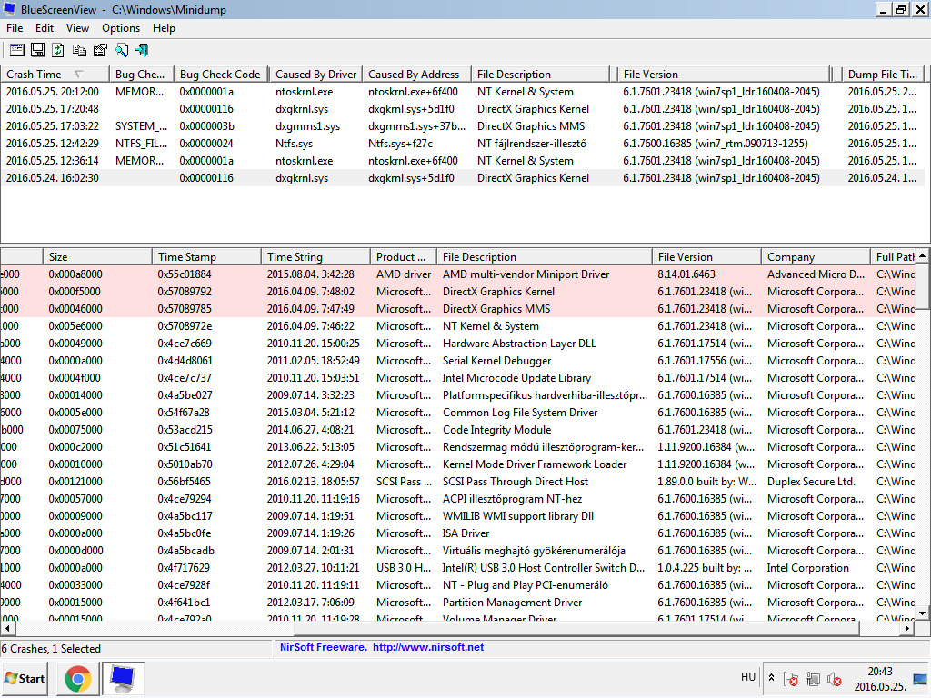The width and height of the screenshot is (931, 698).
Task: Select the DirectX Graphics MMS driver row
Action: click(x=458, y=309)
